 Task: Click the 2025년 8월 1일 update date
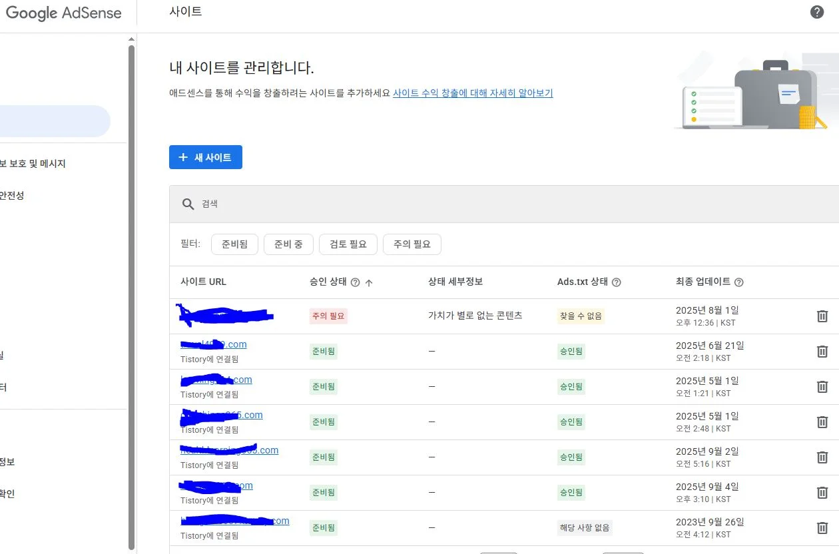click(x=707, y=310)
